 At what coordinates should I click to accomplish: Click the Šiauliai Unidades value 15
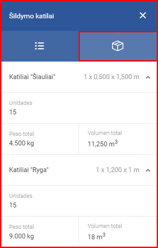(x=13, y=112)
